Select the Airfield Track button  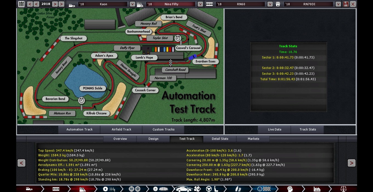tap(121, 129)
